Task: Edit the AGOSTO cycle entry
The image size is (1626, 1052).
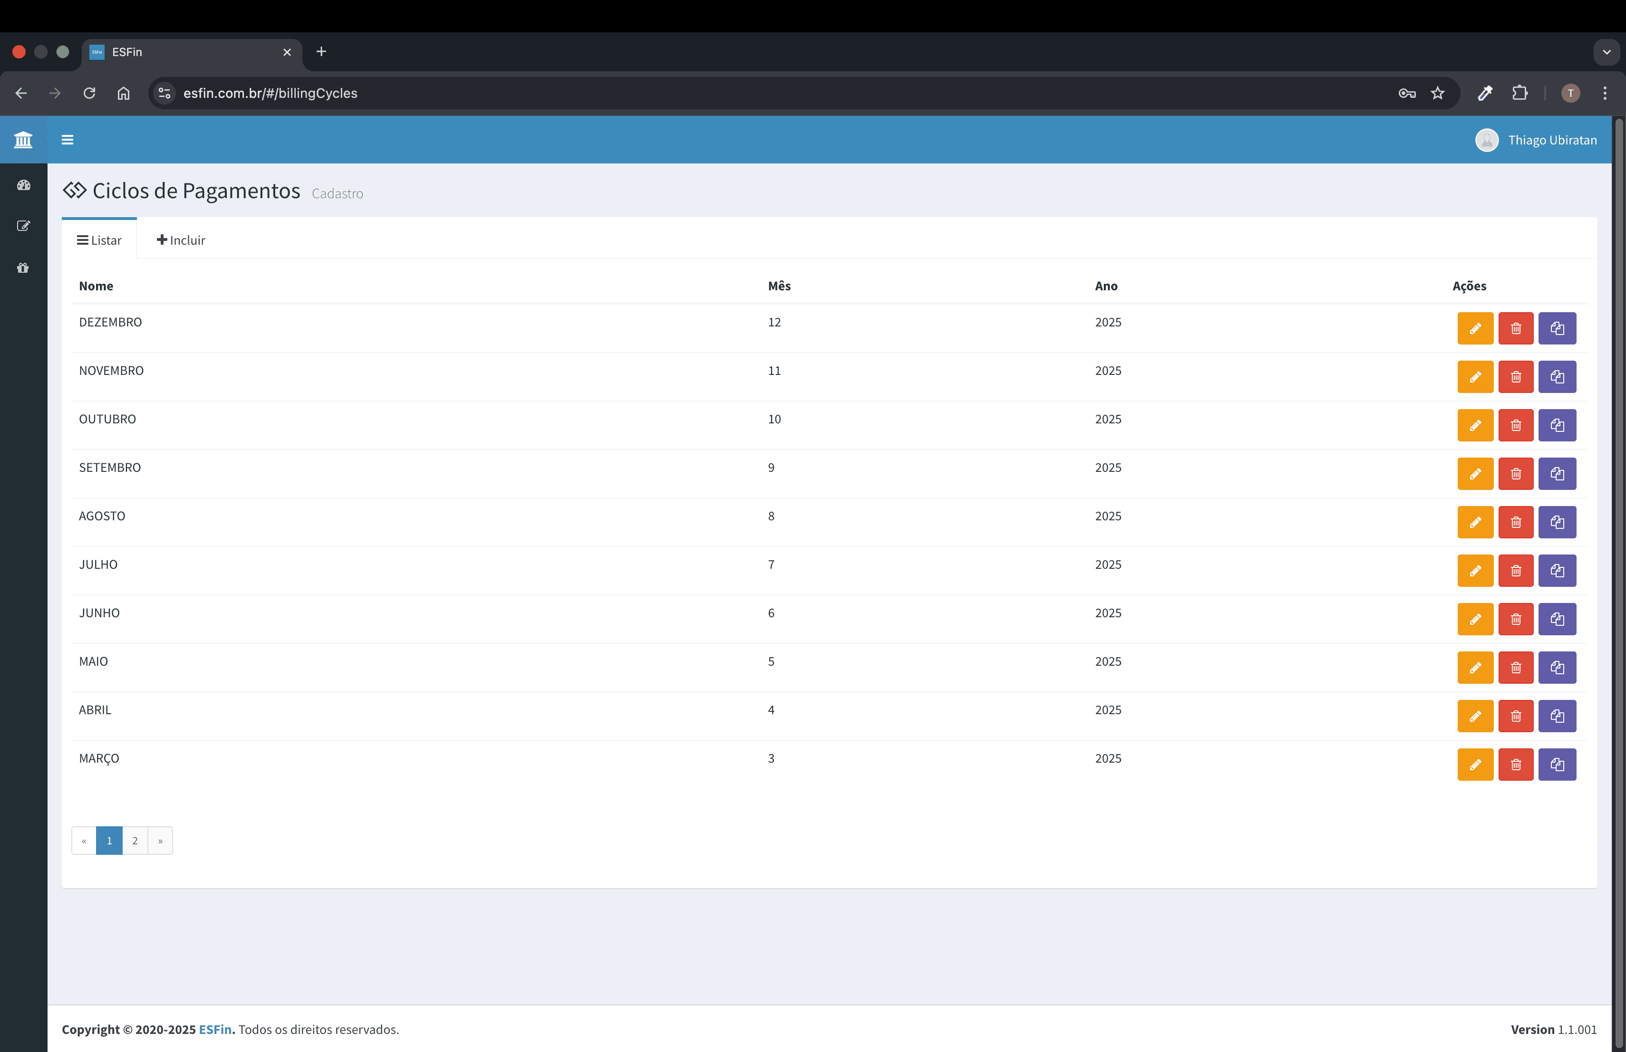Action: point(1475,522)
